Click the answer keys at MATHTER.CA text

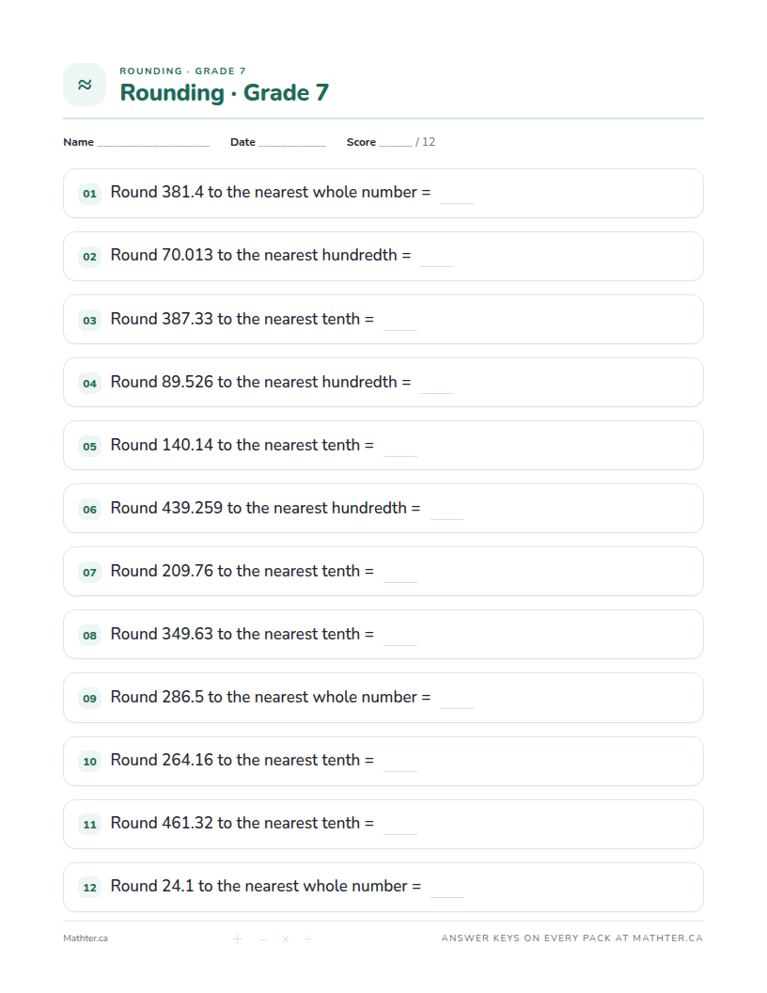click(572, 938)
